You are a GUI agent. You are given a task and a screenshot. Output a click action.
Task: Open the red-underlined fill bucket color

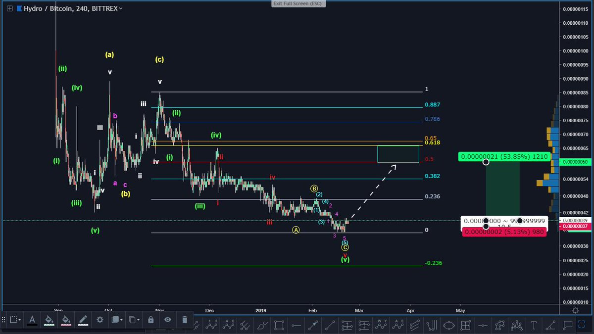(66, 320)
